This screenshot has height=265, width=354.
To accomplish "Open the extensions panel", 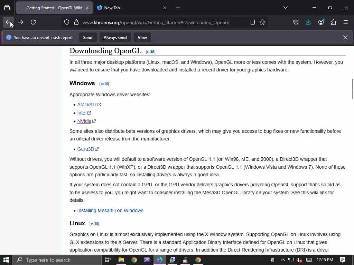I will tap(333, 22).
